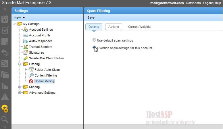
Task: Click the Account Settings user-gear icon
Action: coord(26,30)
